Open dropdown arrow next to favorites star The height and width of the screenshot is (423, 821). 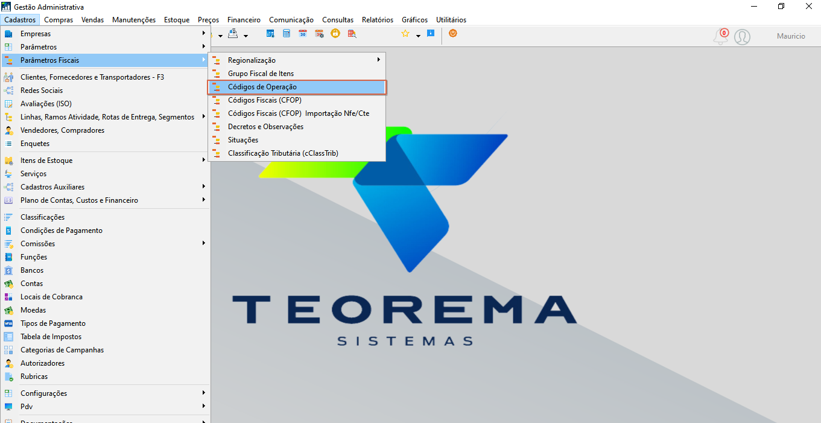(418, 36)
